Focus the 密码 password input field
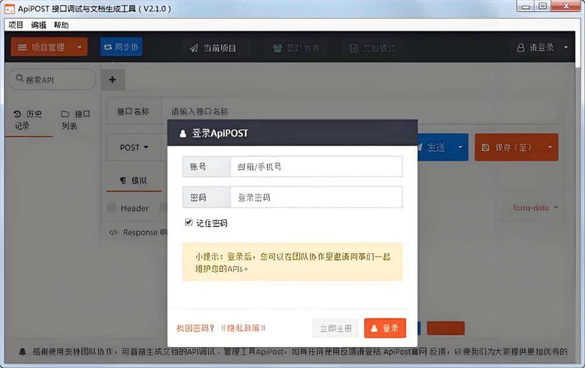This screenshot has height=368, width=585. click(x=315, y=197)
